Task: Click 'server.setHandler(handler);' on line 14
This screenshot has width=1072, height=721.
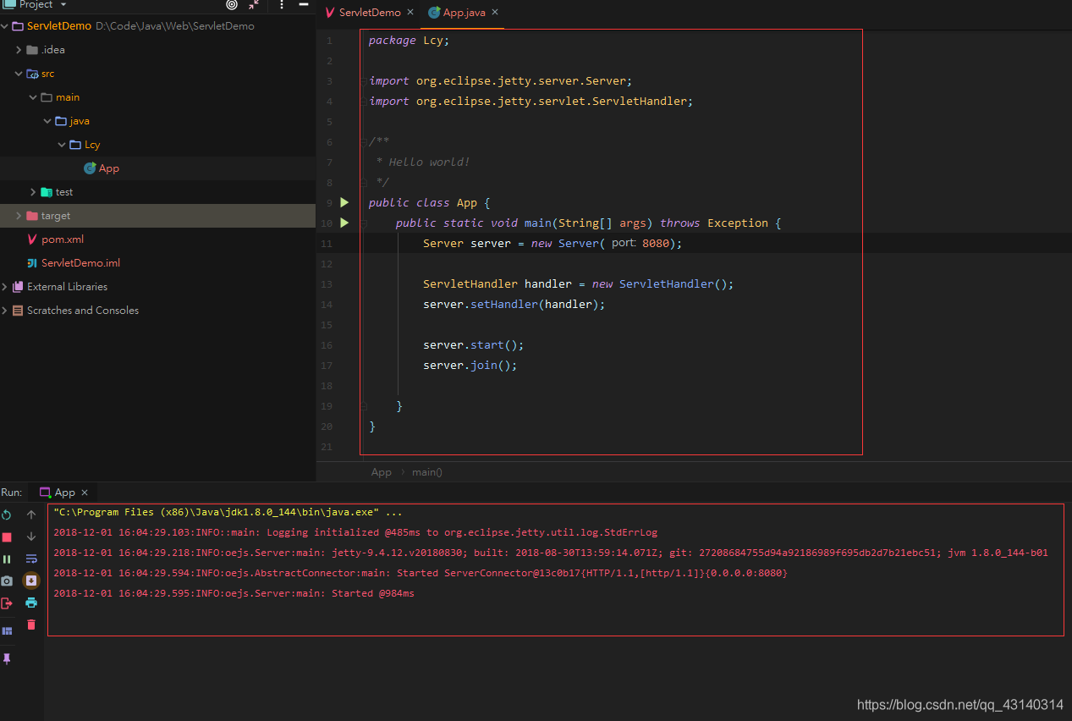Action: [514, 305]
